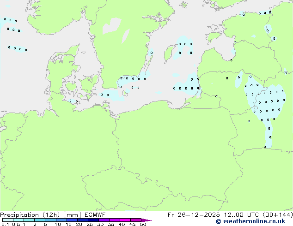Choose the 20–25 mm dark blue legend swatch
The width and height of the screenshot is (293, 226).
click(x=82, y=220)
